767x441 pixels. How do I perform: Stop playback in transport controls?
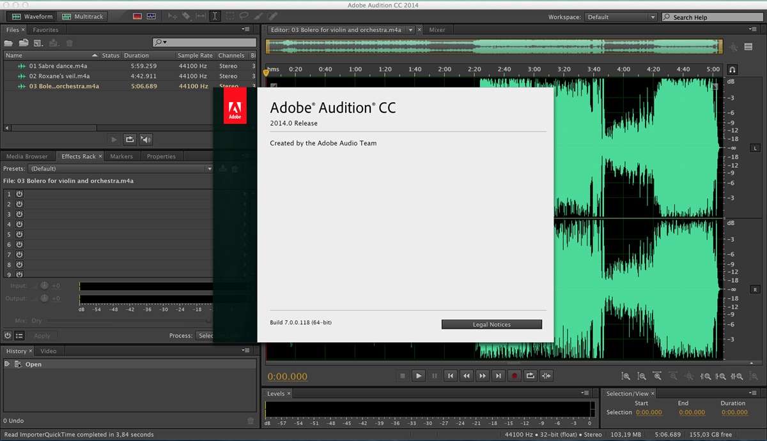pyautogui.click(x=403, y=376)
